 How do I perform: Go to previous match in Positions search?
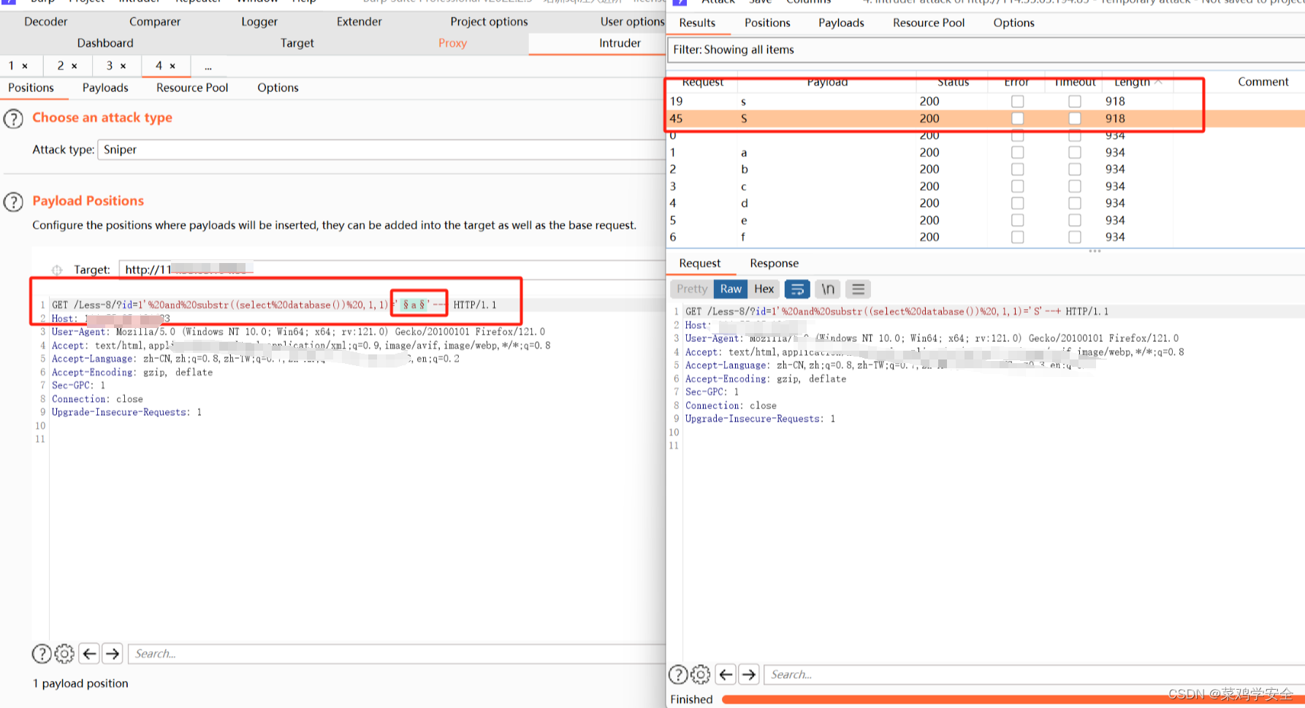[x=89, y=654]
